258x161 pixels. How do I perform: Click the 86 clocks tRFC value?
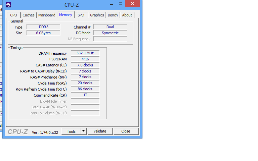(x=85, y=89)
